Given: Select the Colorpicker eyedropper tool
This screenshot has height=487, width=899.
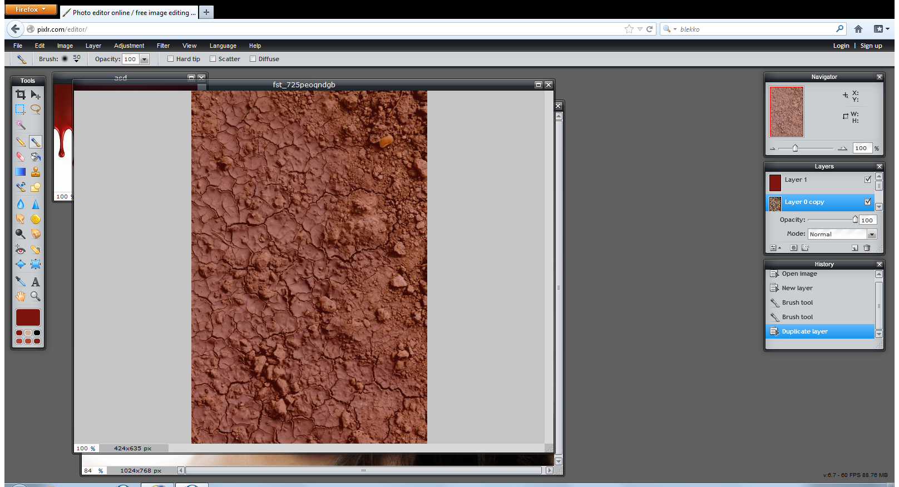Looking at the screenshot, I should tap(21, 281).
